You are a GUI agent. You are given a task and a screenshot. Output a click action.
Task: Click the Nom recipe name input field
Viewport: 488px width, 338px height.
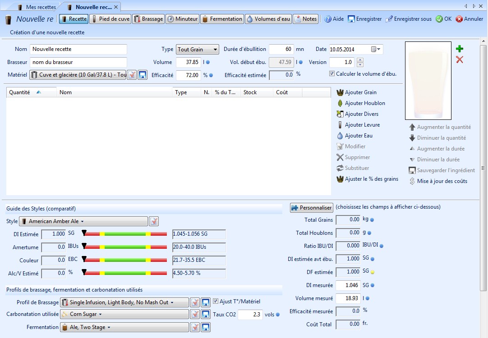pyautogui.click(x=78, y=49)
